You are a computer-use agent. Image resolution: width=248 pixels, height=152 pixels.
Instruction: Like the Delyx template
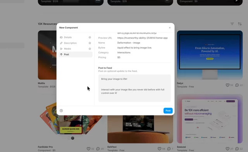point(227,85)
